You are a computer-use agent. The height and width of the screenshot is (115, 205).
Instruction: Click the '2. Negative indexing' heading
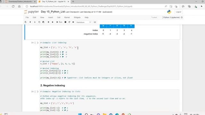(53, 85)
